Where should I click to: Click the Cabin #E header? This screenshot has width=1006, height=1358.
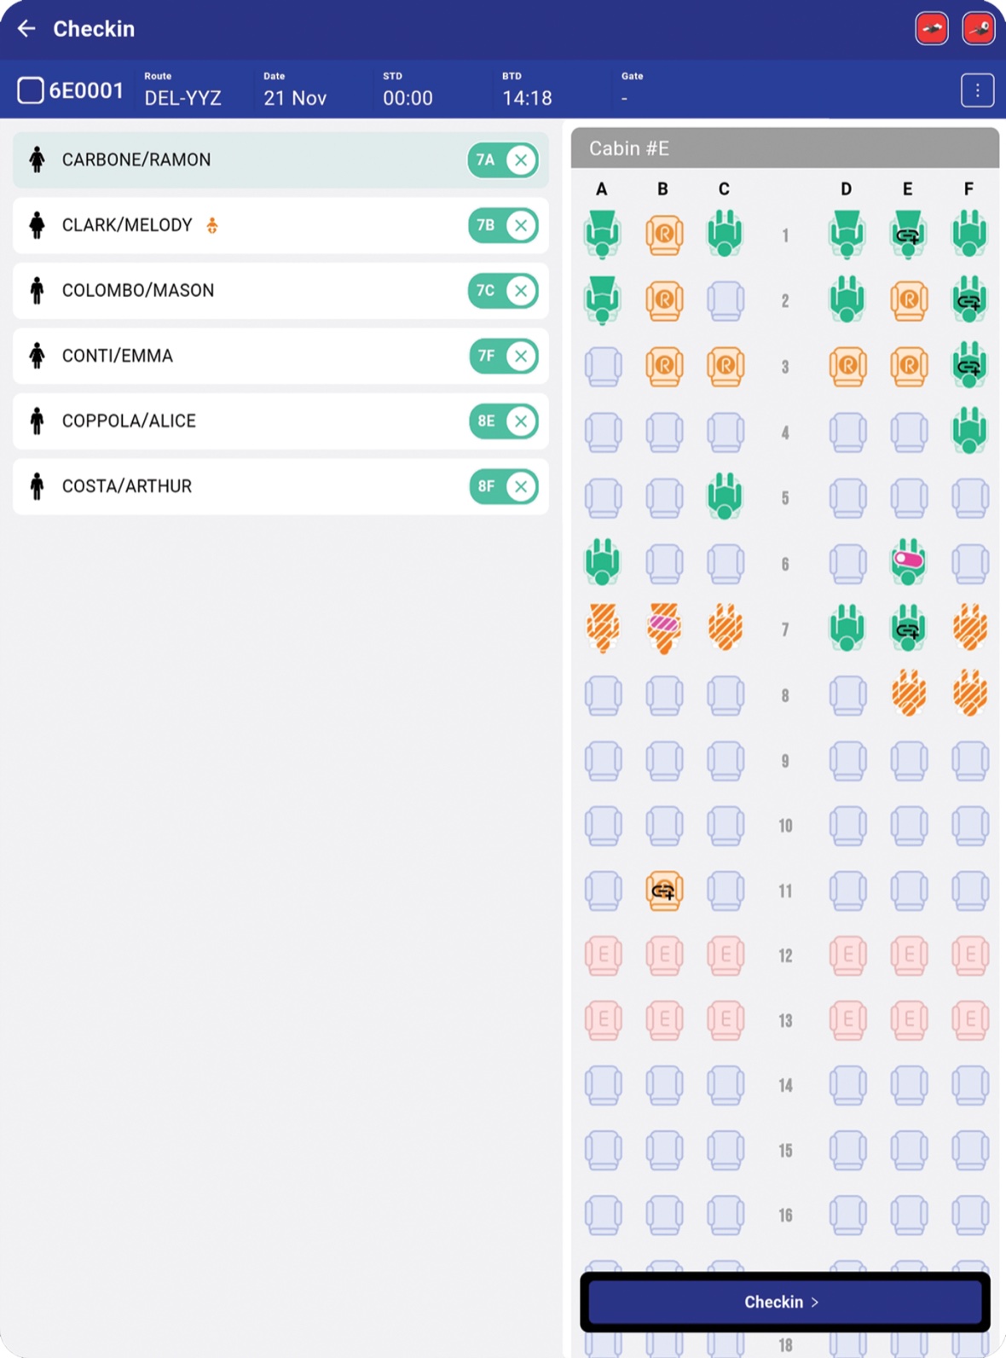click(784, 148)
